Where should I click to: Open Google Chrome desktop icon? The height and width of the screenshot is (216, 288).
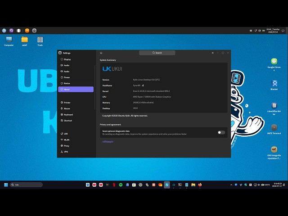[274, 64]
